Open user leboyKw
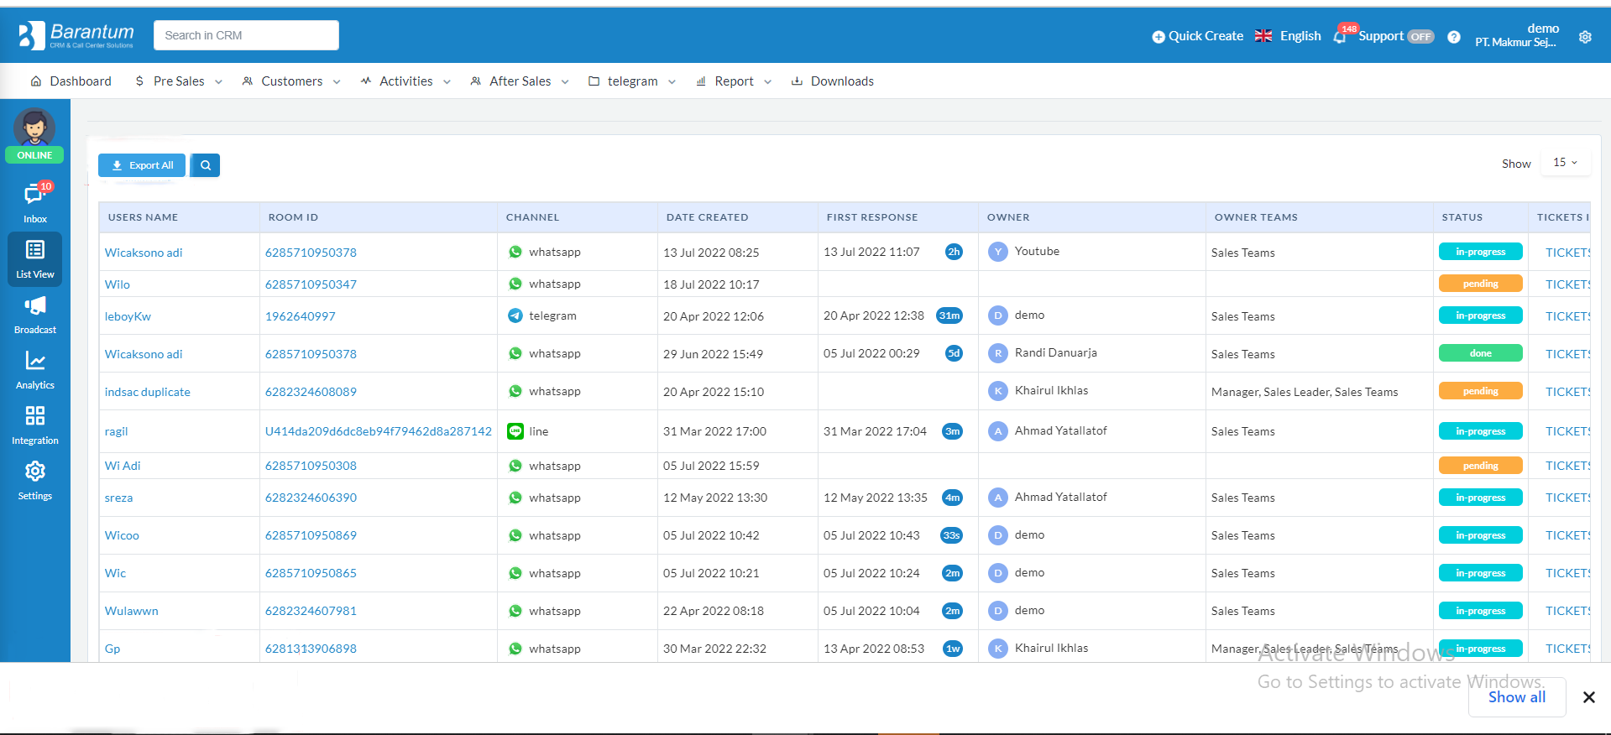This screenshot has height=735, width=1611. [x=128, y=316]
